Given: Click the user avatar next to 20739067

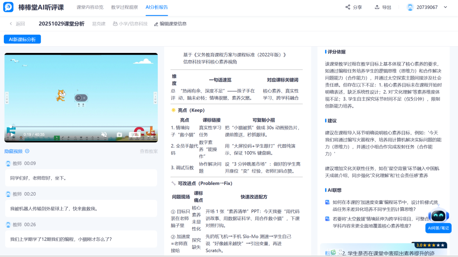Looking at the screenshot, I should (x=409, y=7).
